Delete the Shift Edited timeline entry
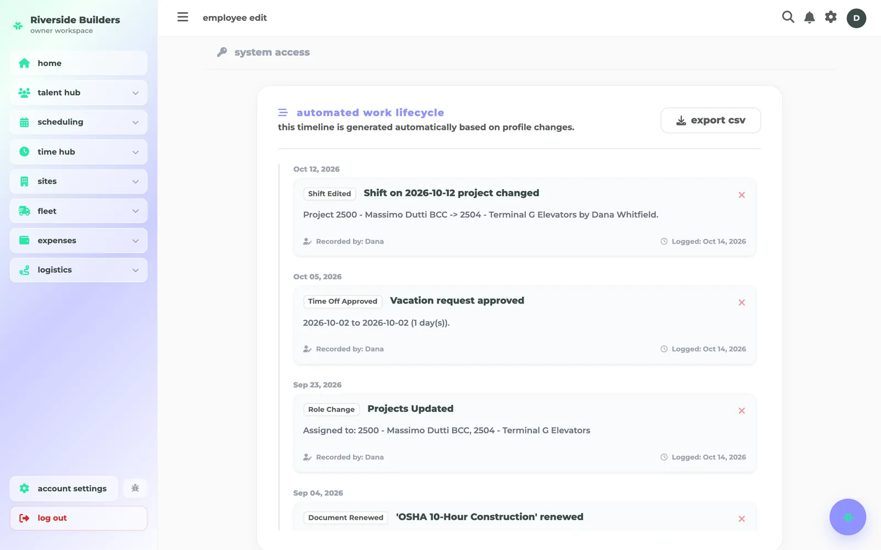Screen dimensions: 881x550 coord(742,195)
